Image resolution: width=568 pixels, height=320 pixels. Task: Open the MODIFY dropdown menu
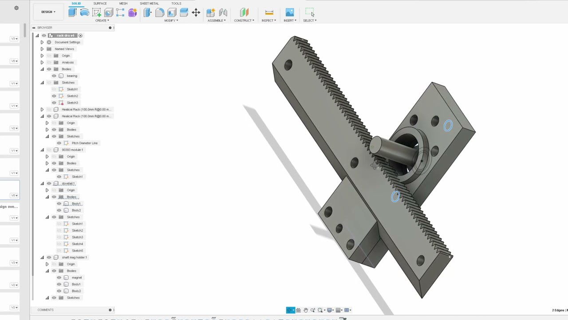click(171, 20)
